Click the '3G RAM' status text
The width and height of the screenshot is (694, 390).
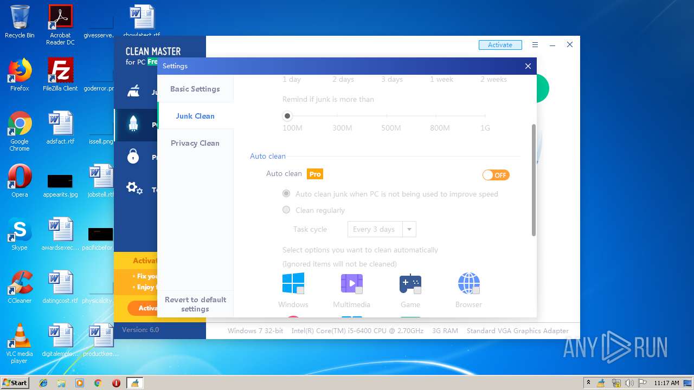[x=445, y=330]
